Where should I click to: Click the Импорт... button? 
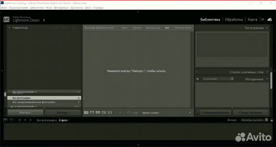26,113
